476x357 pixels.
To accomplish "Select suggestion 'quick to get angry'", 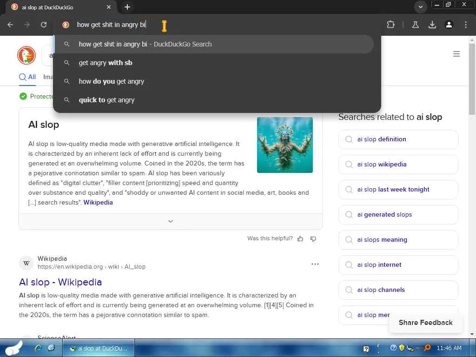I will [x=213, y=100].
